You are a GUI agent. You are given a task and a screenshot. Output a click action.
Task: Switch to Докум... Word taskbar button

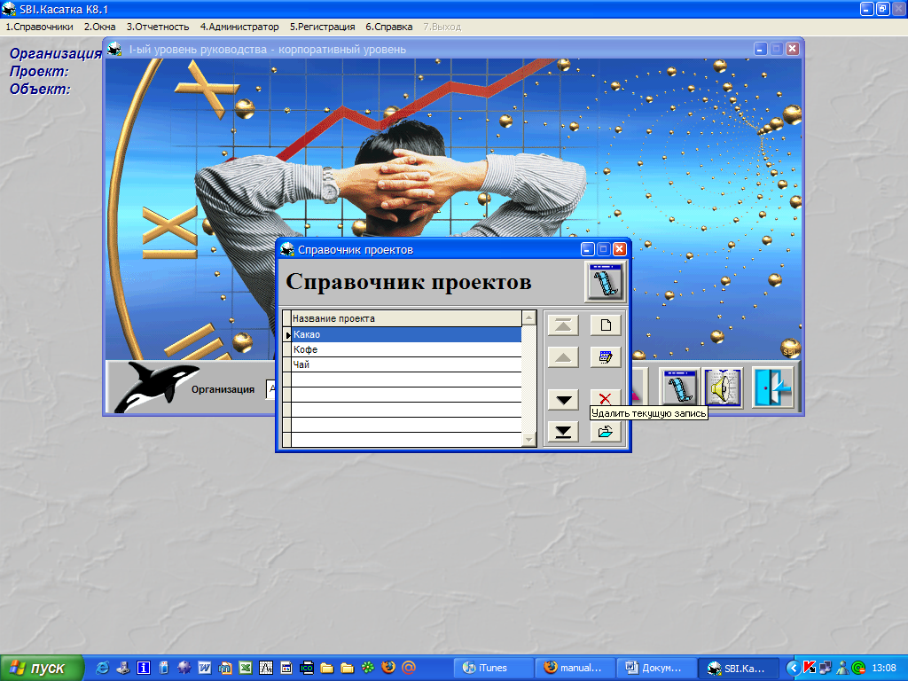[x=656, y=669]
